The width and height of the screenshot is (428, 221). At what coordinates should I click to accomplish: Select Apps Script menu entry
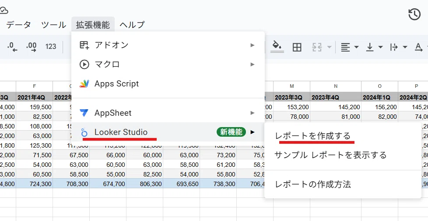[168, 84]
